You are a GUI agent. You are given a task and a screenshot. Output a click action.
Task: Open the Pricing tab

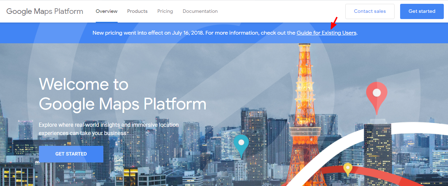(x=165, y=11)
